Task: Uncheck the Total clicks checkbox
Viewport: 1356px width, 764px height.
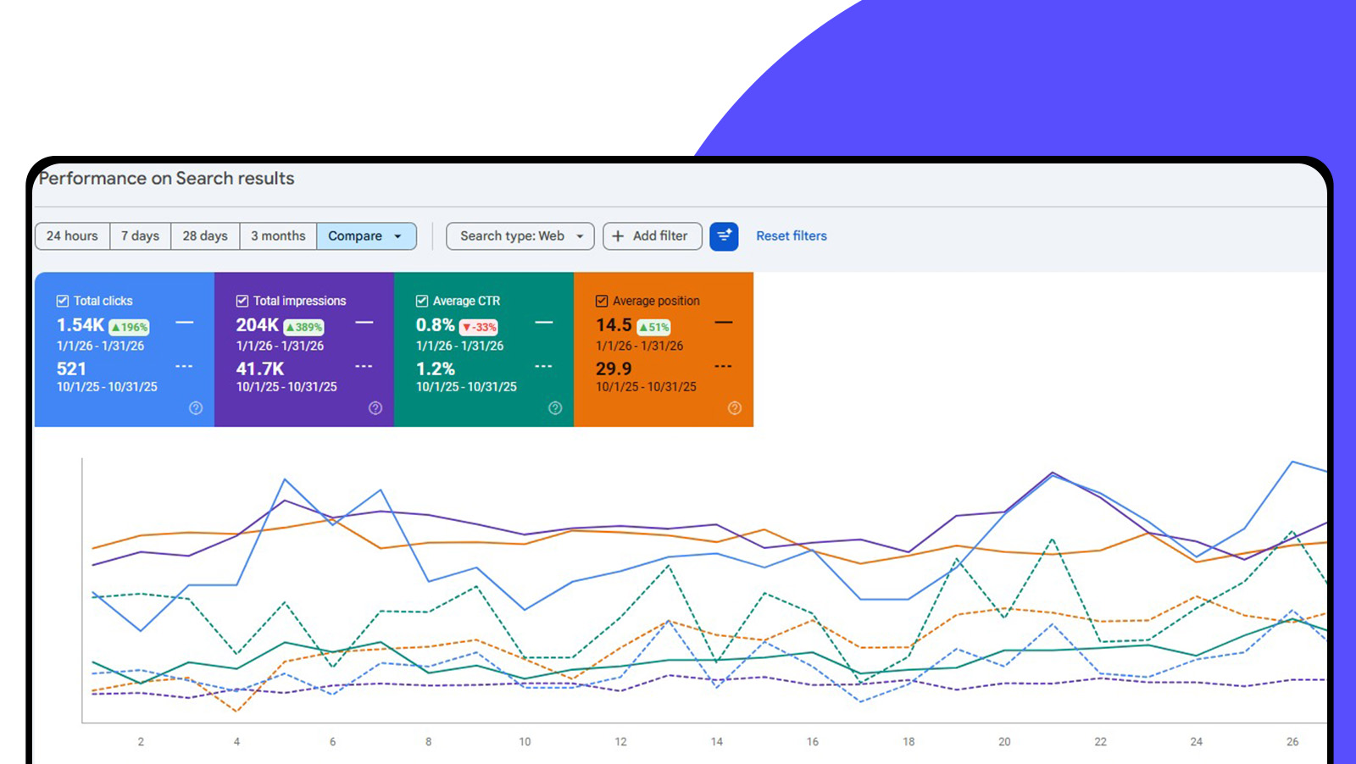Action: point(63,301)
